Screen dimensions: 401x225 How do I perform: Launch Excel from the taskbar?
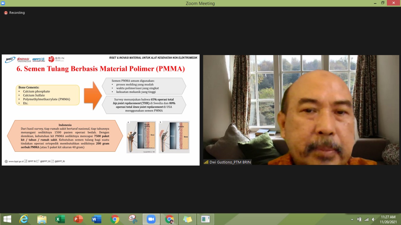pos(60,219)
